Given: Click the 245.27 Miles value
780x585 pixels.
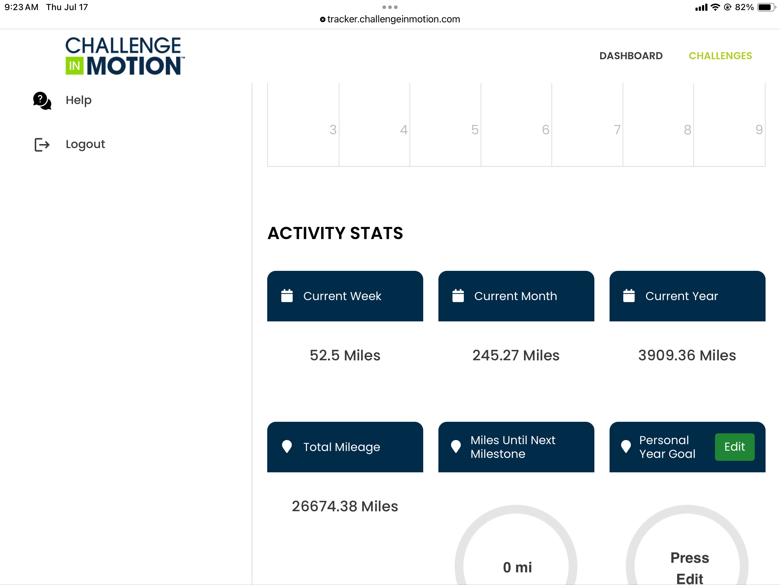Looking at the screenshot, I should point(516,355).
